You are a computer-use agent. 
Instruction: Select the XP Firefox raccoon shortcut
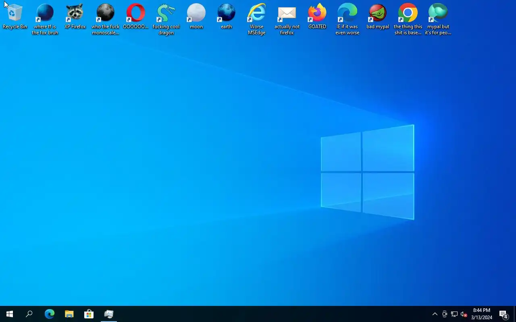coord(75,17)
